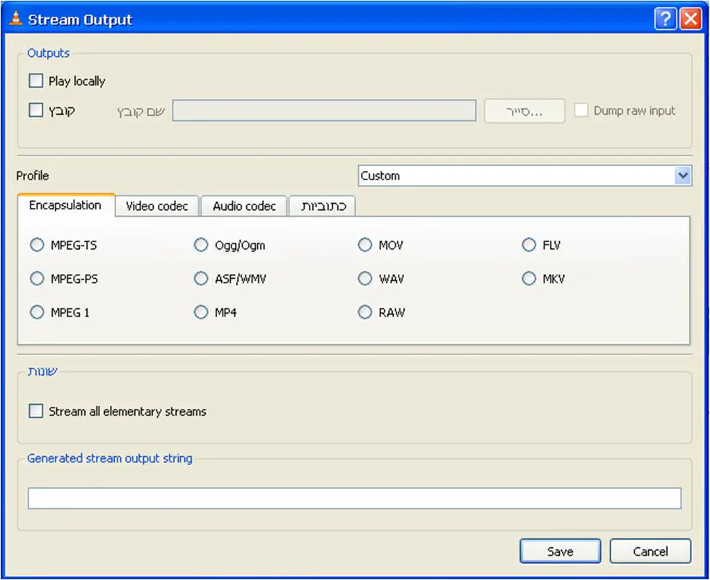This screenshot has height=580, width=710.
Task: Click the Help question mark button
Action: point(665,19)
